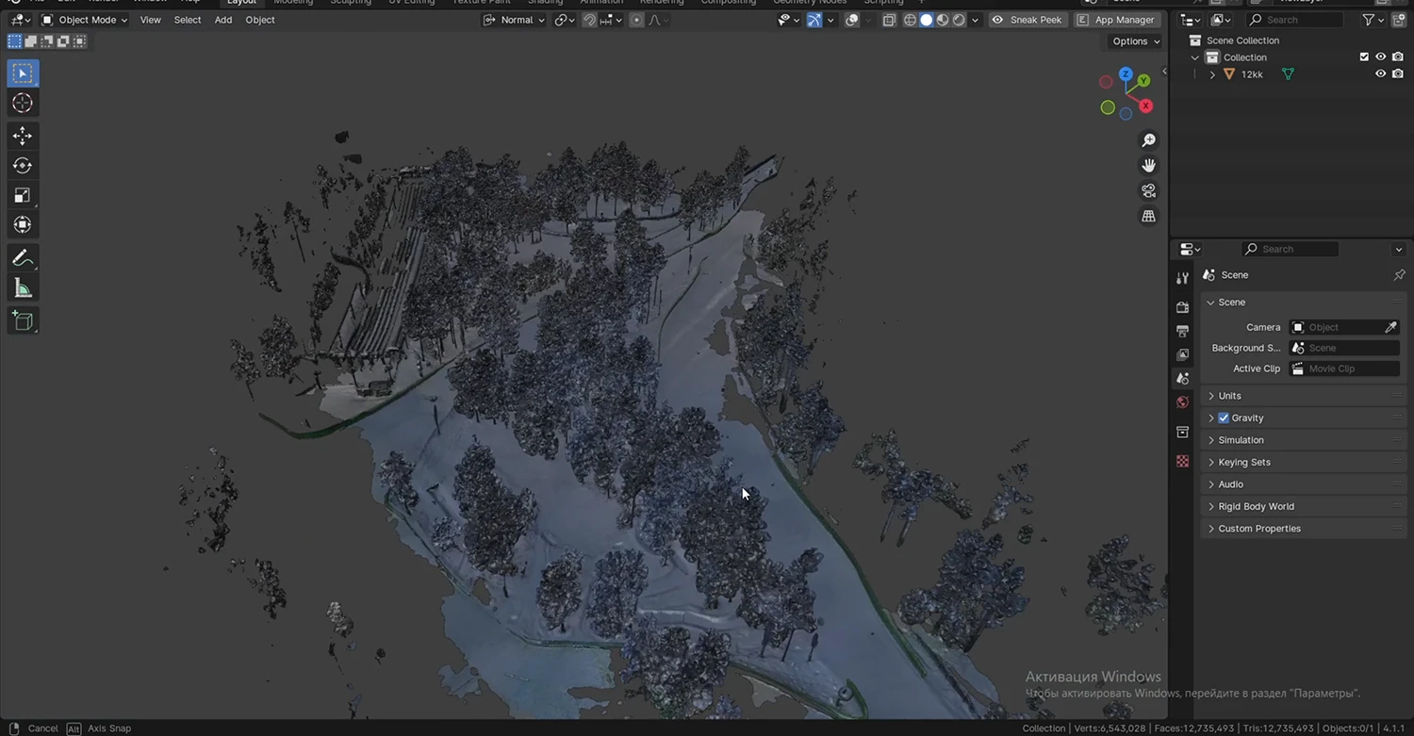
Task: Expand the Keying Sets panel
Action: coord(1304,462)
